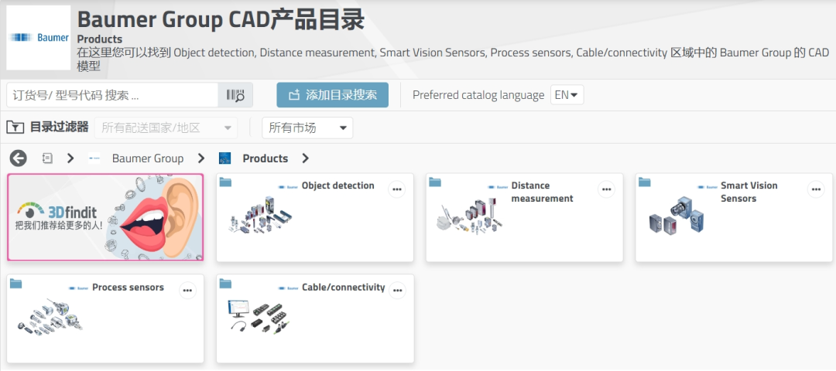
Task: Click the Baumer logo at top left
Action: tap(39, 38)
